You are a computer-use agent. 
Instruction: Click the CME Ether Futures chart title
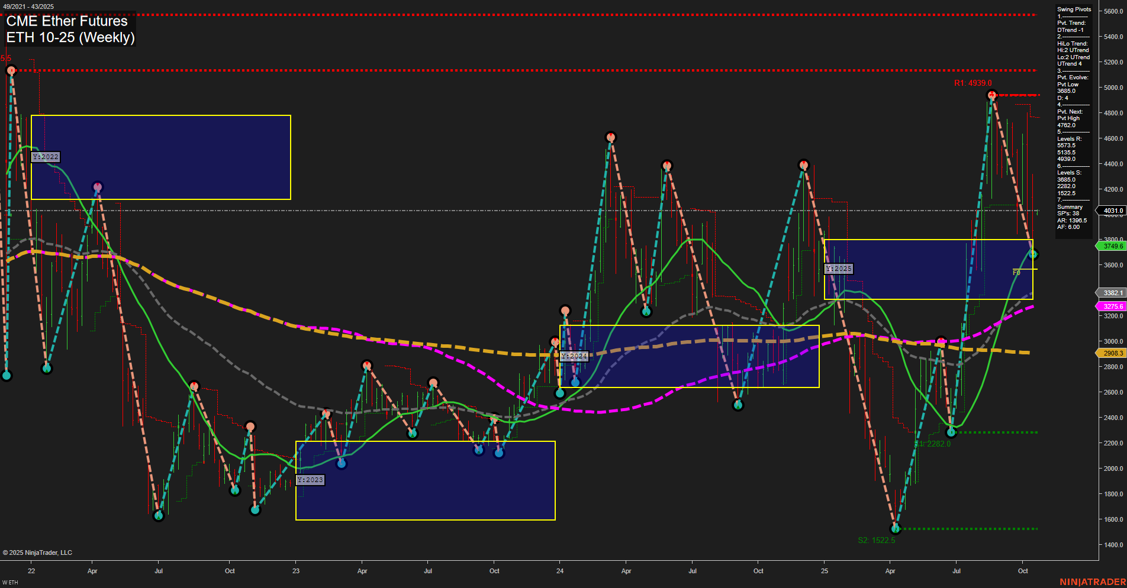(66, 21)
